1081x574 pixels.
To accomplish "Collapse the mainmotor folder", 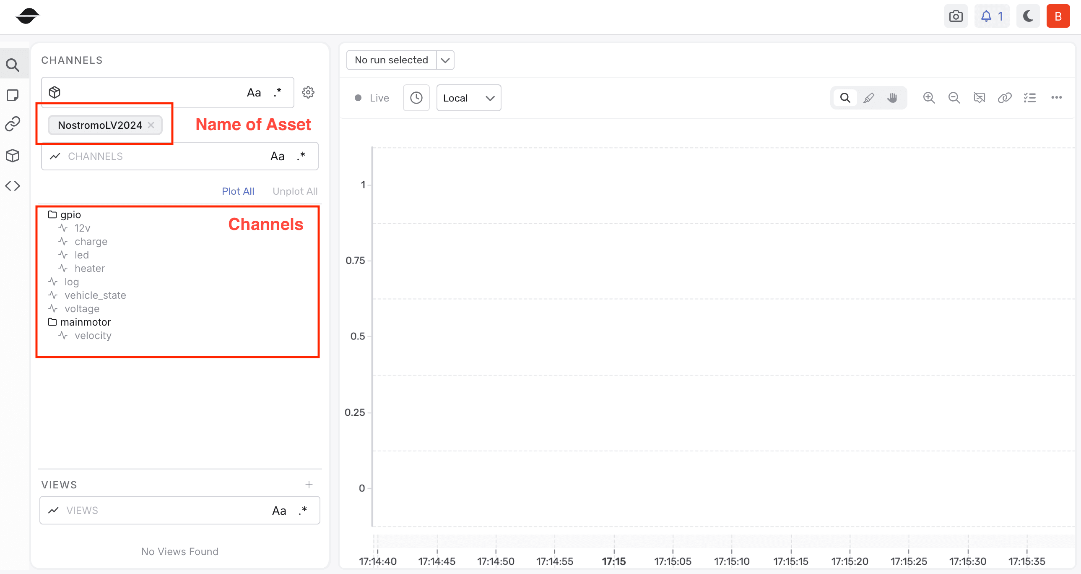I will click(x=80, y=322).
